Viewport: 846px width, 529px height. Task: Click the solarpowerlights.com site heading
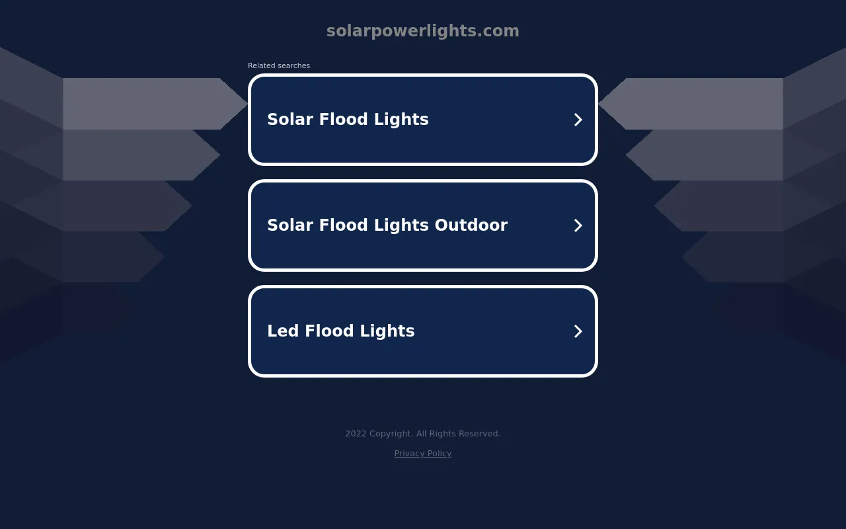click(423, 31)
